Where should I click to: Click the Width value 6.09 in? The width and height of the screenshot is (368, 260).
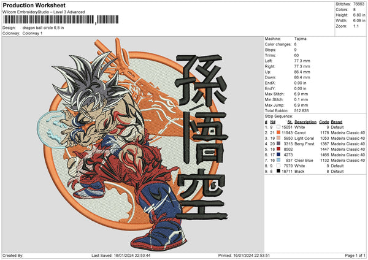click(359, 21)
